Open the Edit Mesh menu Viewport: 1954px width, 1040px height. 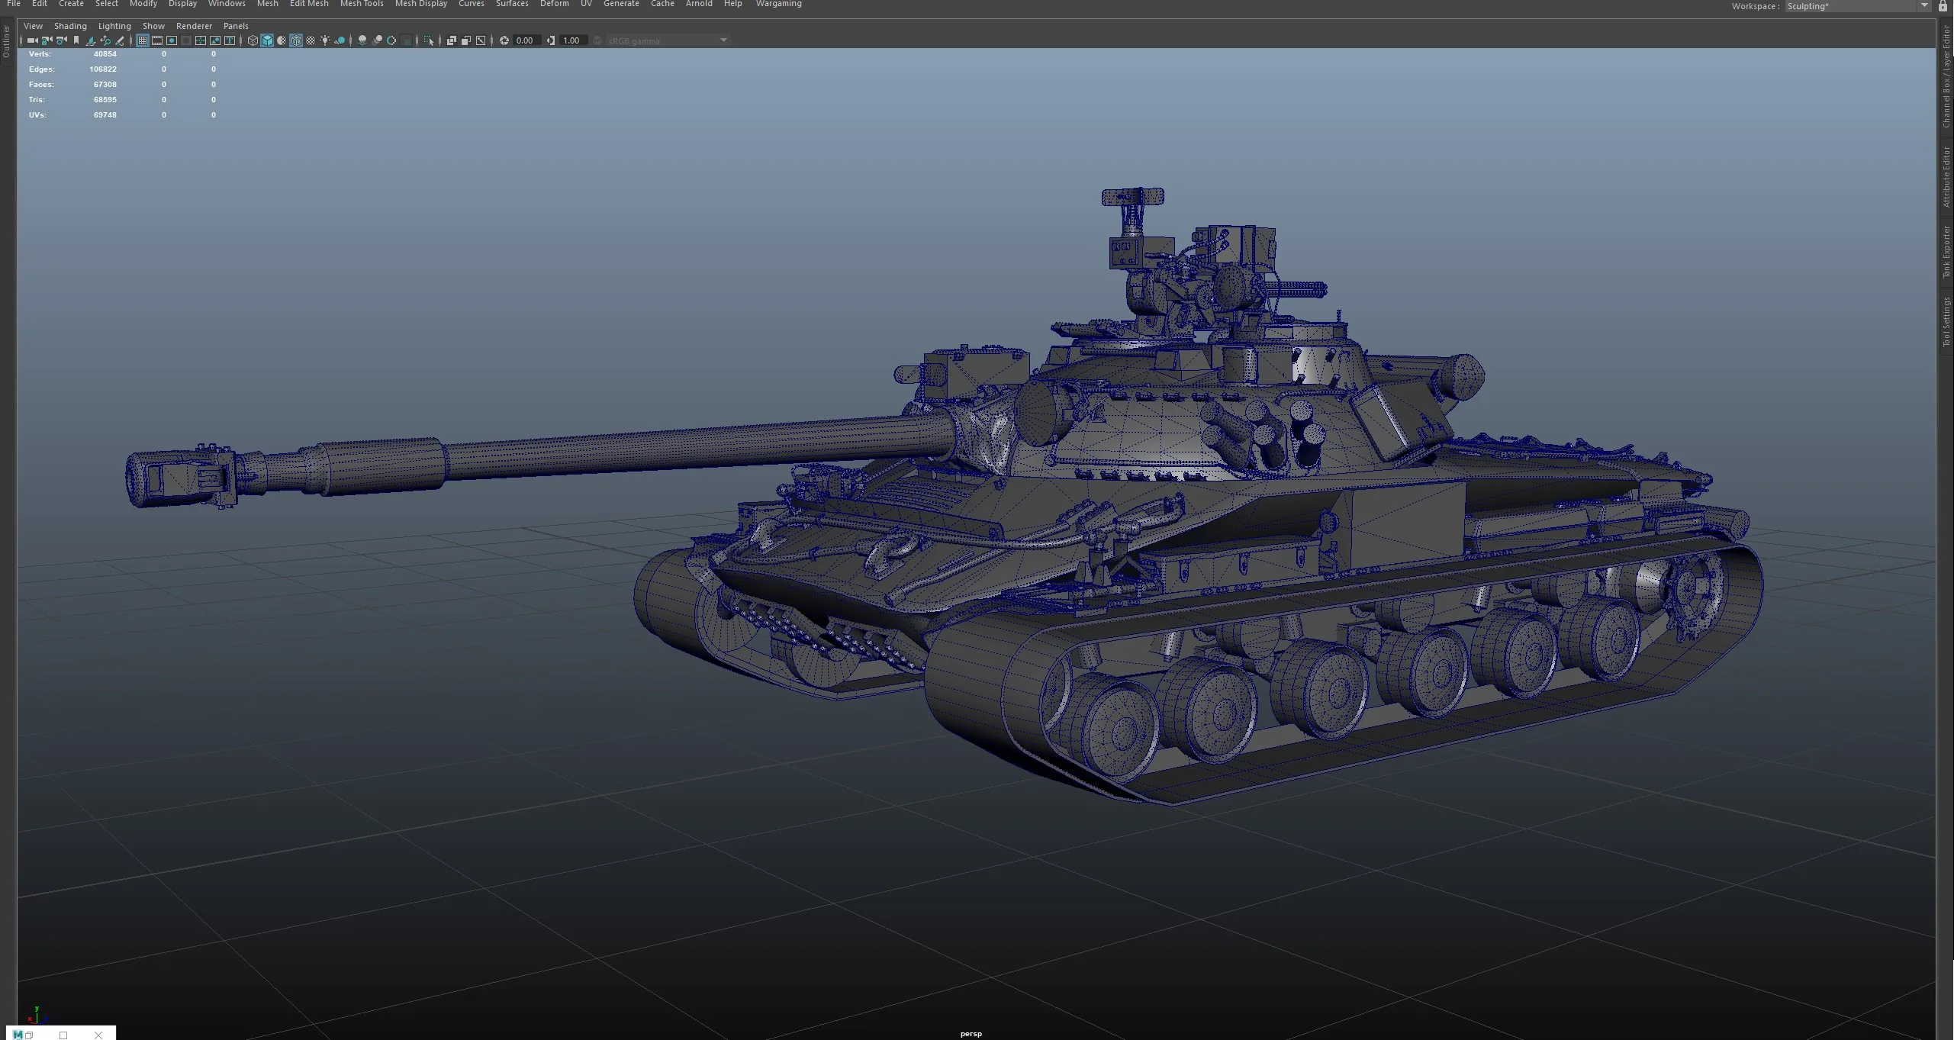(x=309, y=4)
